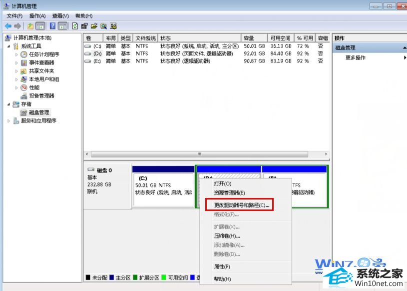Select the (E:) volume row
This screenshot has width=407, height=291.
coord(206,61)
